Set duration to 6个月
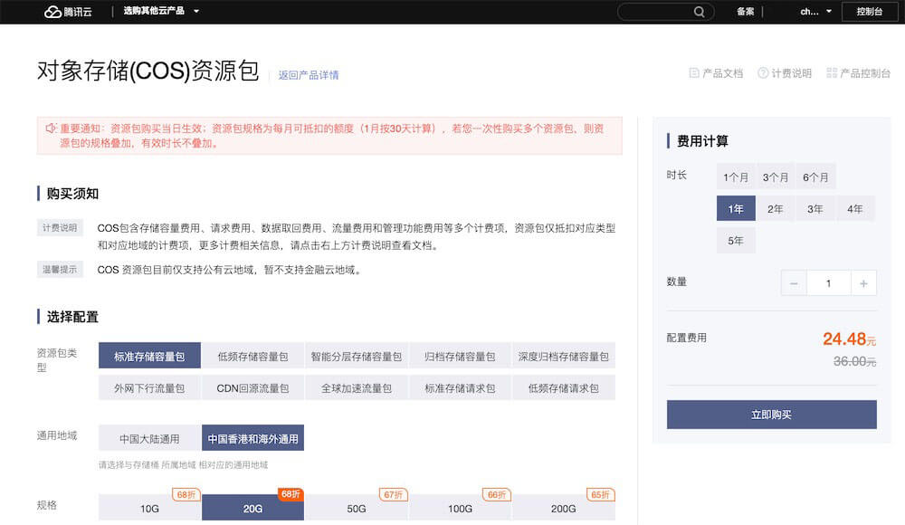Viewport: 905px width, 525px height. [815, 177]
